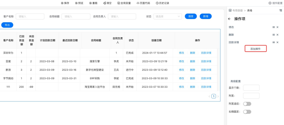Click the back arrow beside 操作项
284x125 pixels.
click(229, 19)
